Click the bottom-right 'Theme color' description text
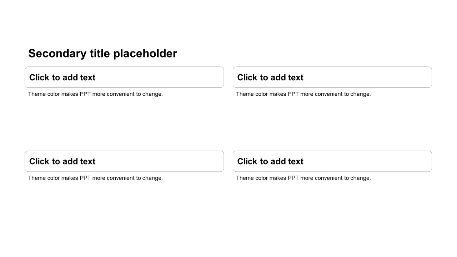The height and width of the screenshot is (257, 457). [303, 178]
